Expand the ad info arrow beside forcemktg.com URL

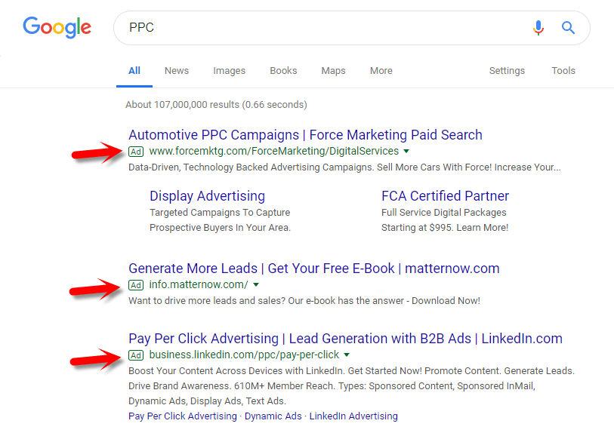406,151
